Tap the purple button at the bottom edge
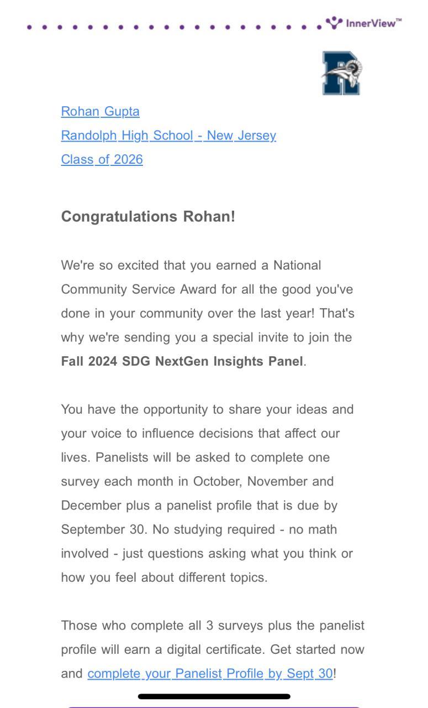 coord(214,706)
